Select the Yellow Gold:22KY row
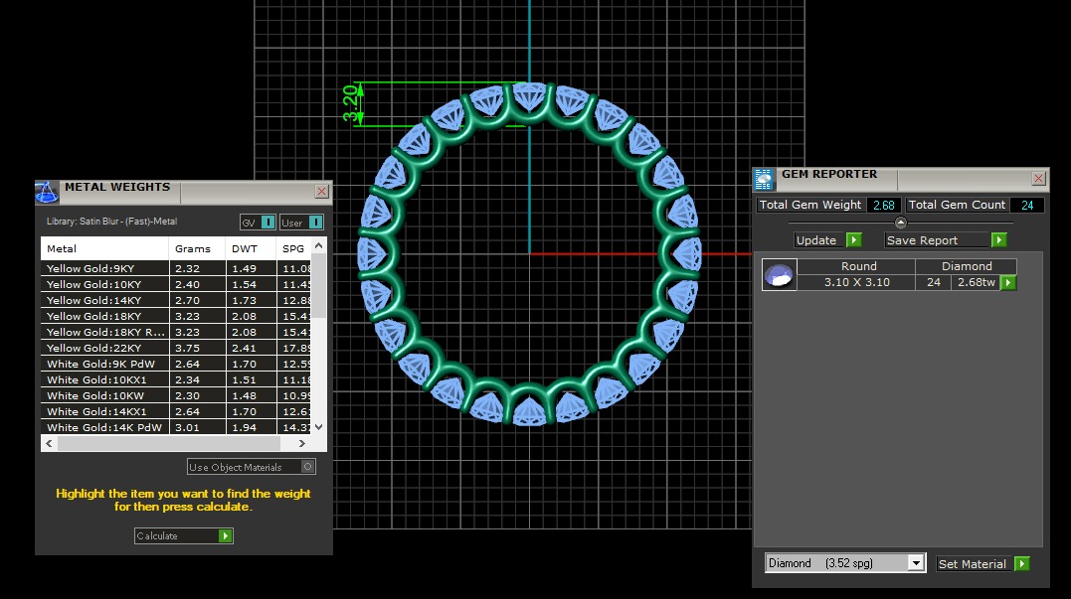 176,348
